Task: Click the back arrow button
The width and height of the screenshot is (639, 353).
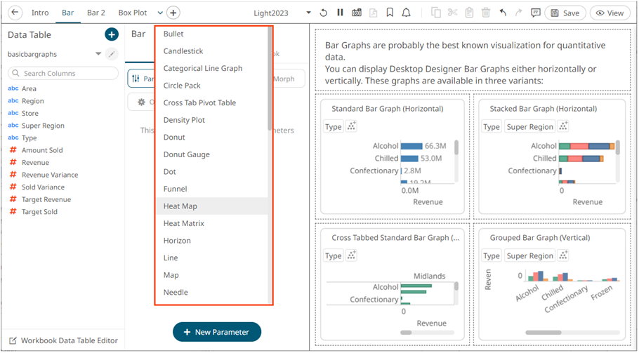Action: pos(15,12)
